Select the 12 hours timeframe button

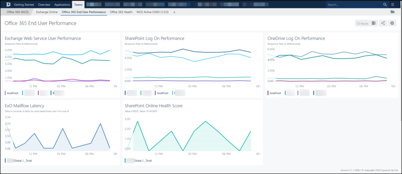(362, 23)
